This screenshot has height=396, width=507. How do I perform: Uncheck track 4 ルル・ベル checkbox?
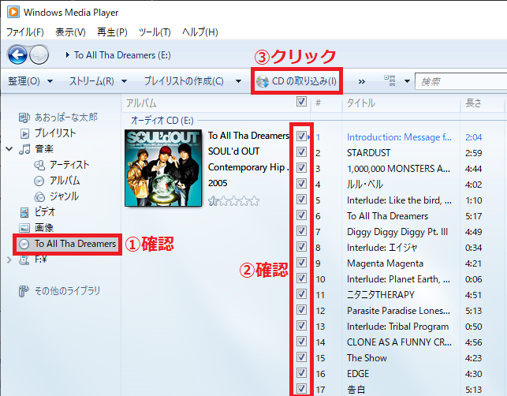click(301, 184)
